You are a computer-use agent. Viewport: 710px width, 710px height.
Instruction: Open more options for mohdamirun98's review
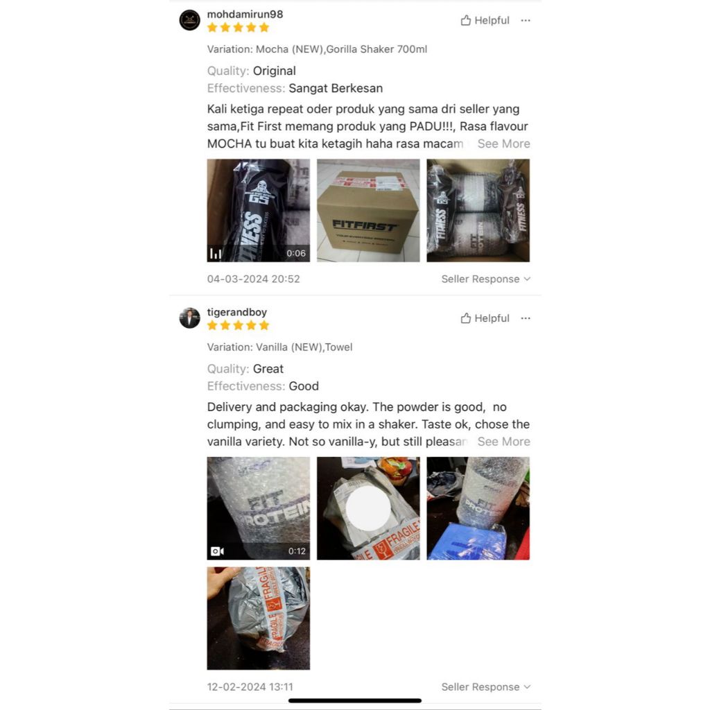pos(526,20)
